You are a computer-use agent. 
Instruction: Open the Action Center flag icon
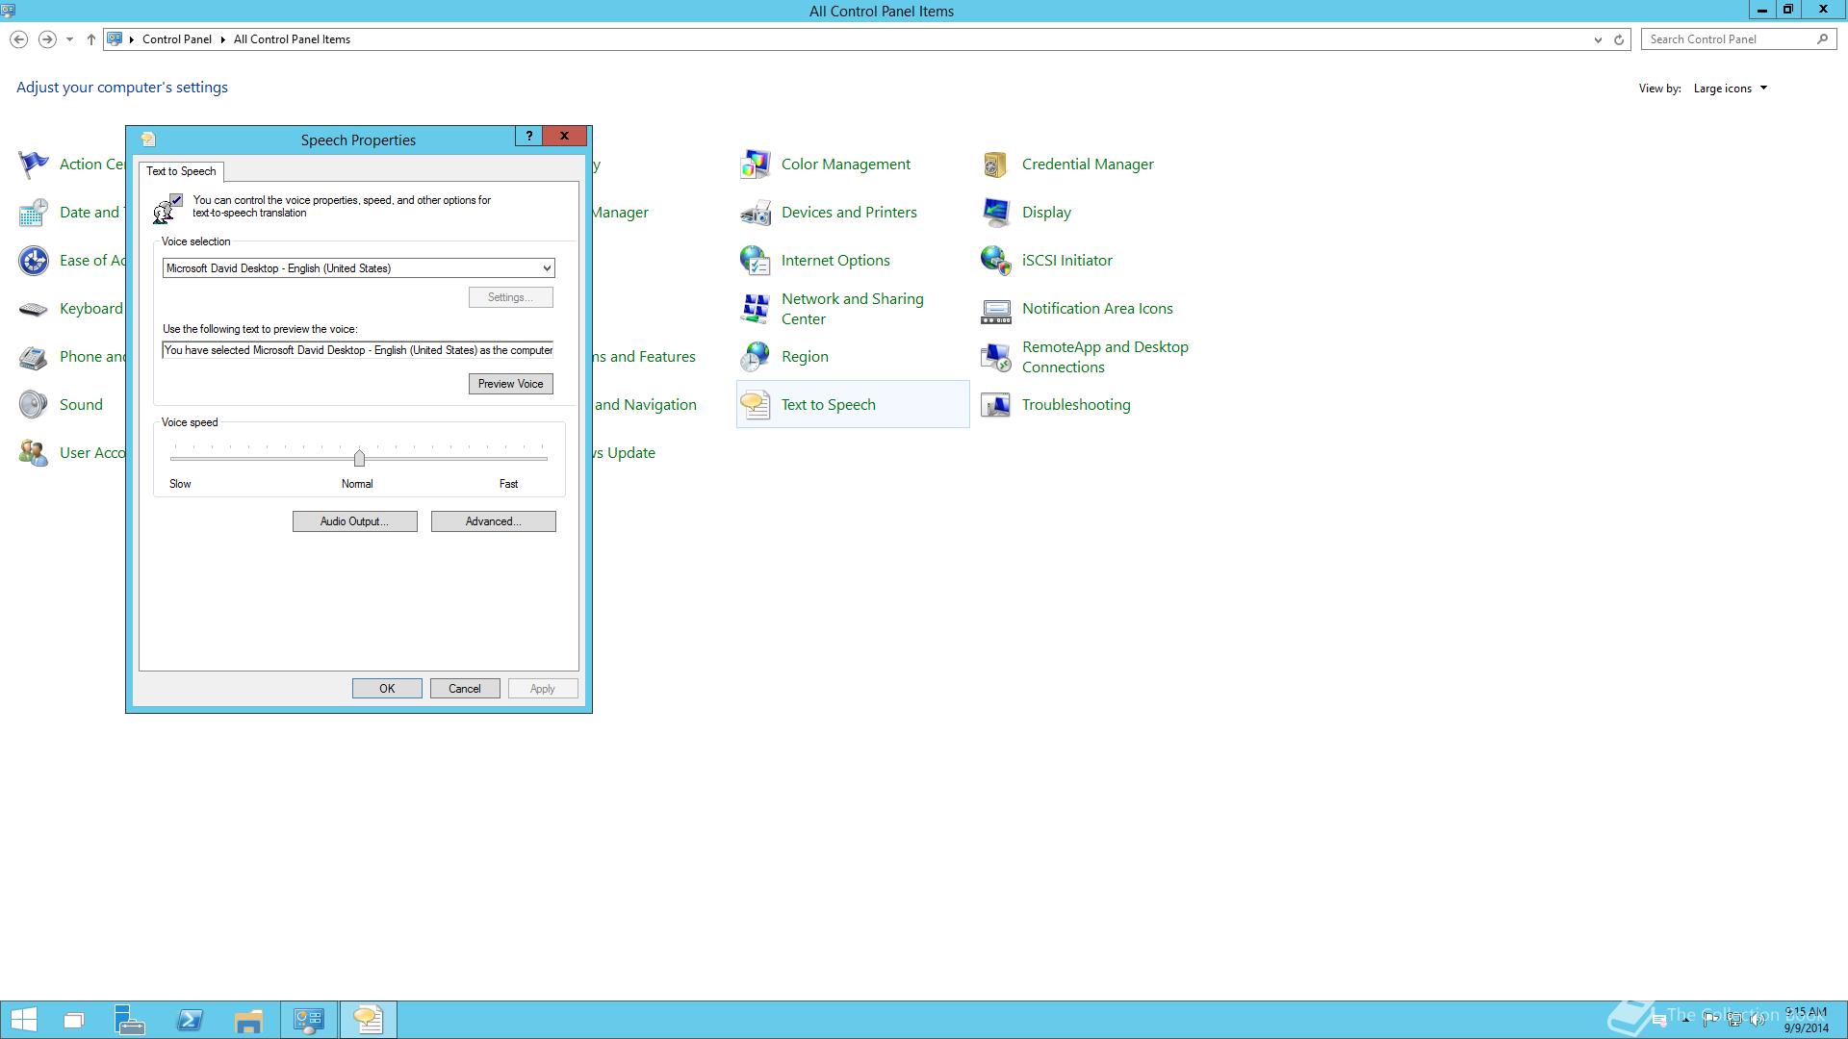[34, 165]
